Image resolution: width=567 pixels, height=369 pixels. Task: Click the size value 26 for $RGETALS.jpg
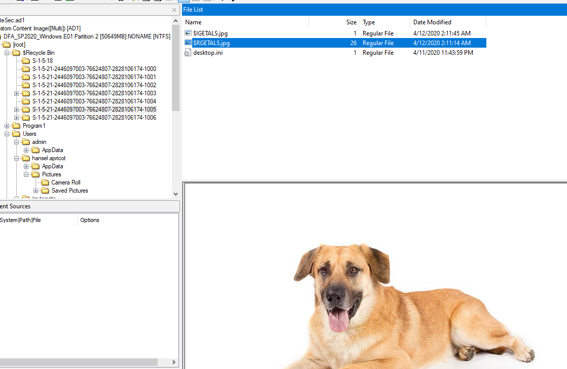click(353, 43)
